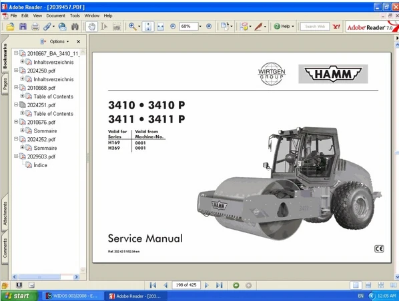The image size is (399, 301).
Task: Switch to the Pages side tab
Action: tap(5, 84)
